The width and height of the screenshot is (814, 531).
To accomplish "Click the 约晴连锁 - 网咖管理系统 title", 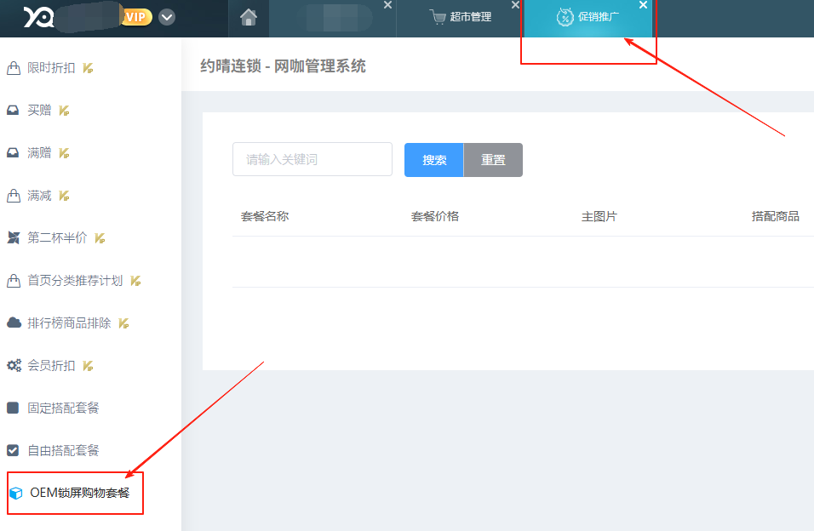I will tap(283, 66).
